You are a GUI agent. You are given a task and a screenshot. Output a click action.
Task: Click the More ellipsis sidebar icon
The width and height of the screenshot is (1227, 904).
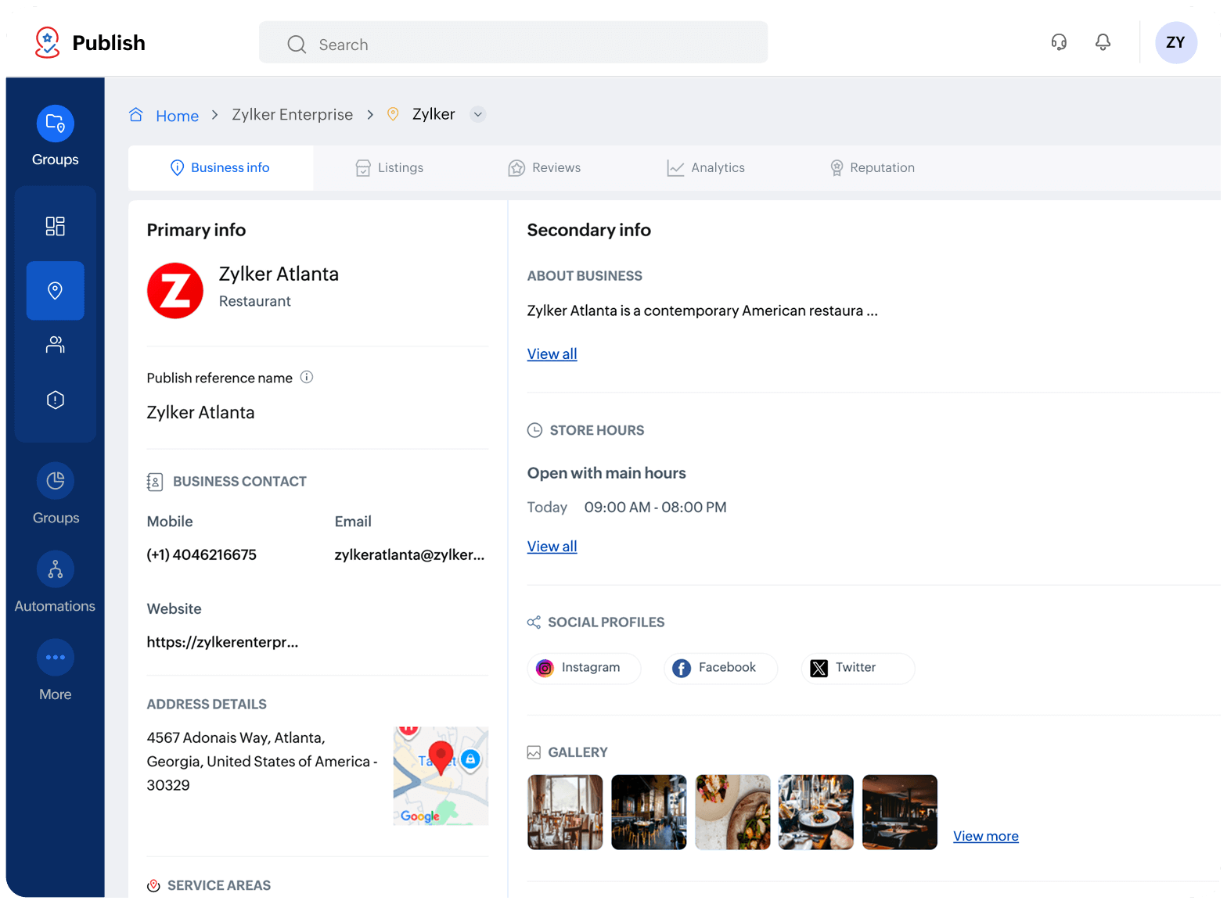pos(55,658)
